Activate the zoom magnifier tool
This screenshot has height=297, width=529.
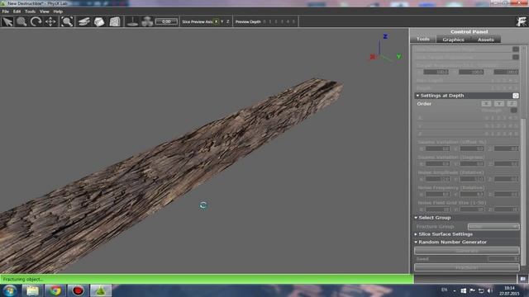tap(21, 21)
